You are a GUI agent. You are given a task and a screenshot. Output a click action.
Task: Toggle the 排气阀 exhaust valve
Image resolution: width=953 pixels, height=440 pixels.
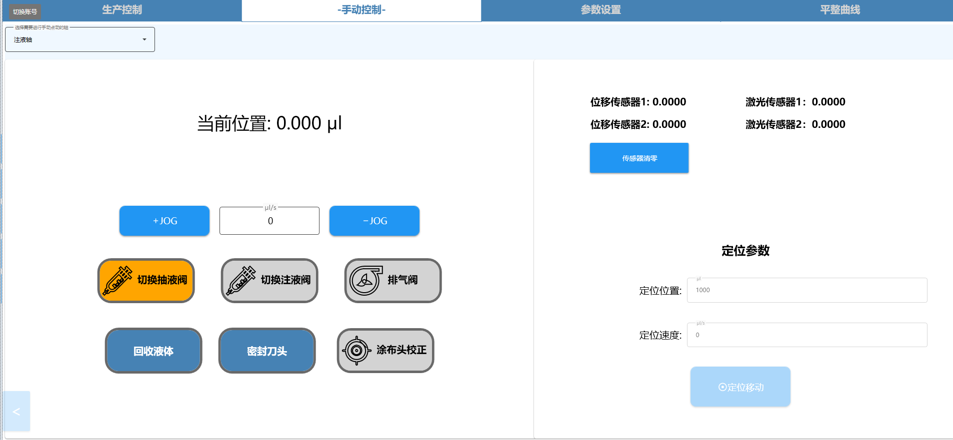pyautogui.click(x=393, y=281)
